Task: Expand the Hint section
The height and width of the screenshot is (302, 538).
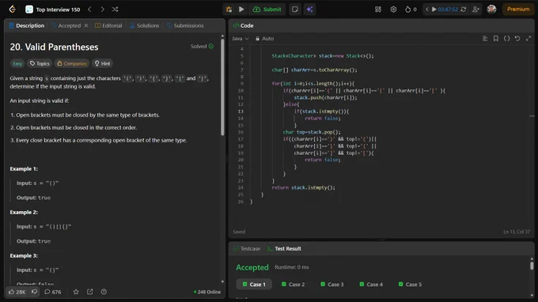Action: pyautogui.click(x=102, y=63)
